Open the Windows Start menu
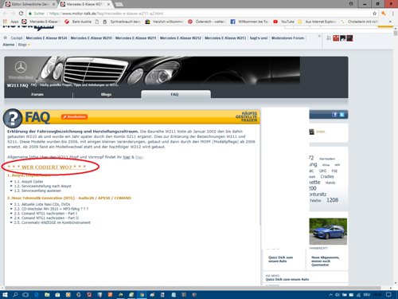 [5, 295]
